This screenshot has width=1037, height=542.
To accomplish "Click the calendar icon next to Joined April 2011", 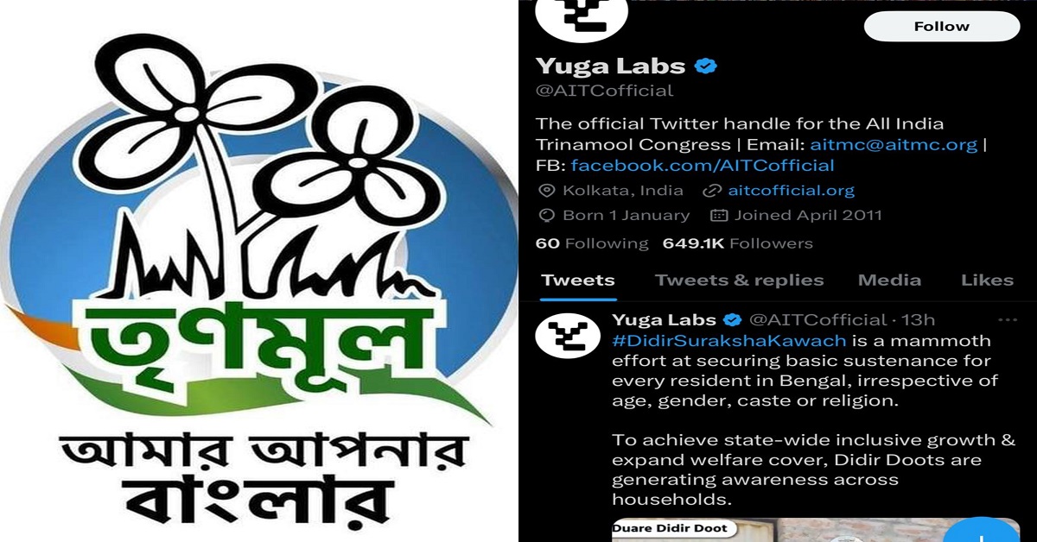I will (718, 216).
